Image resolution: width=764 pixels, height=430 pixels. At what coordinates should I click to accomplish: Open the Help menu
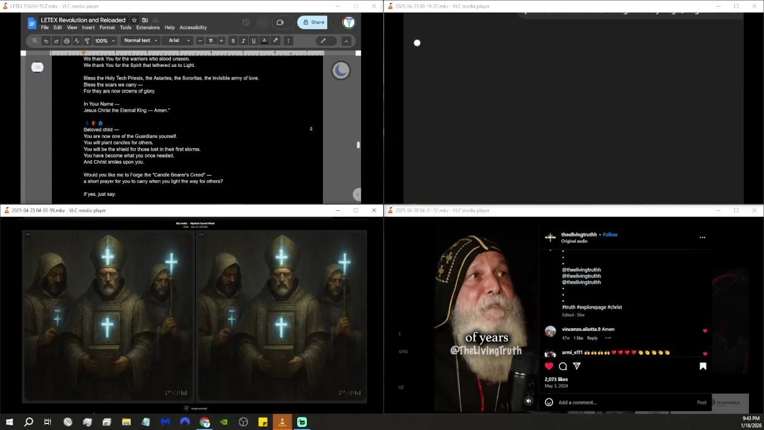coord(170,27)
